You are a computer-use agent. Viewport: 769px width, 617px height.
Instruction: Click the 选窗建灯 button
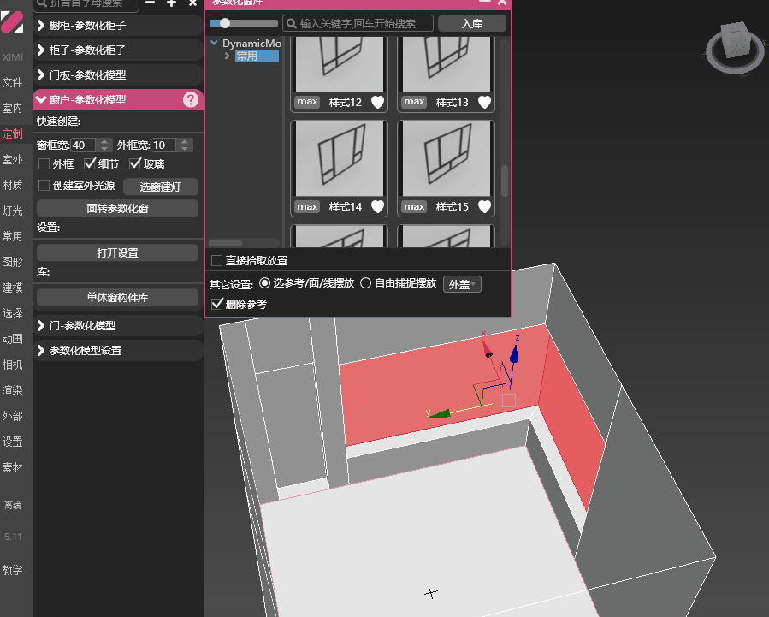coord(160,187)
